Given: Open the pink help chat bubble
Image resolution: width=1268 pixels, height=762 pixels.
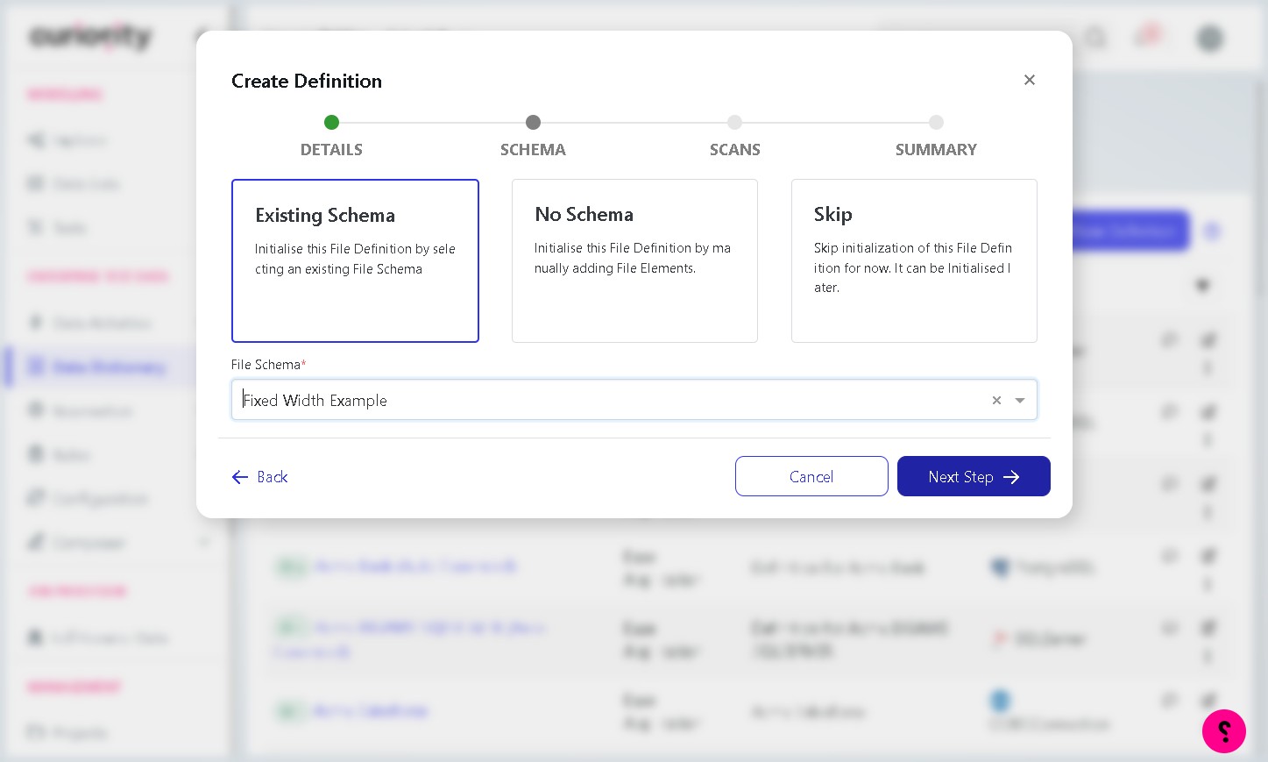Looking at the screenshot, I should click(x=1224, y=731).
